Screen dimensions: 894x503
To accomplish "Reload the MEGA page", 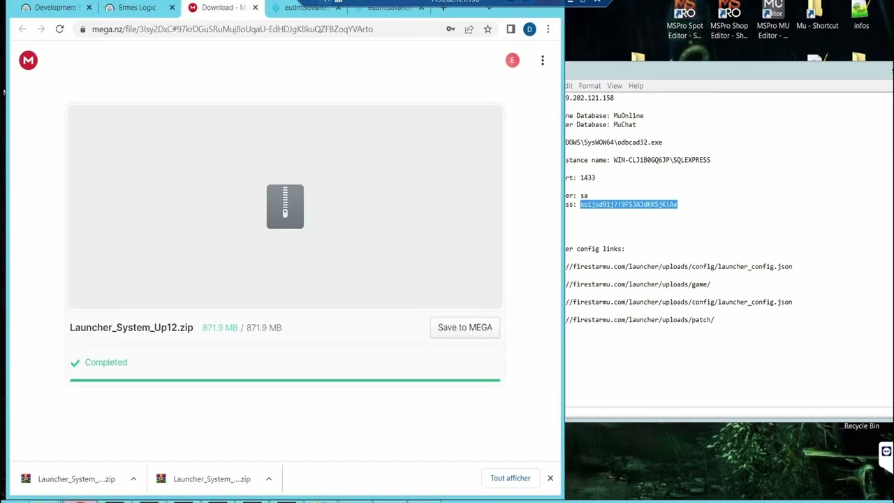I will click(x=59, y=29).
